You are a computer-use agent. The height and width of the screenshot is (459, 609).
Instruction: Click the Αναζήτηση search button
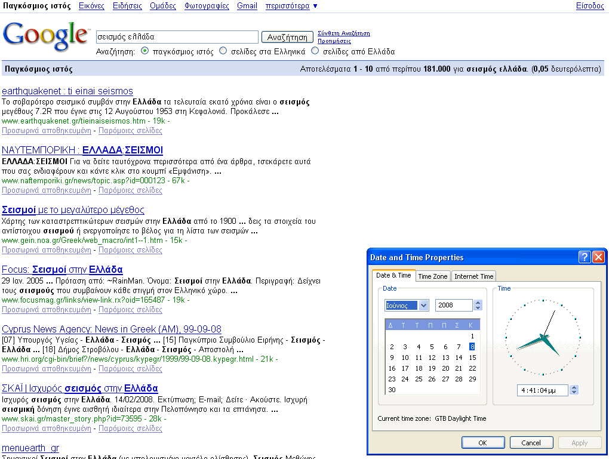coord(287,37)
